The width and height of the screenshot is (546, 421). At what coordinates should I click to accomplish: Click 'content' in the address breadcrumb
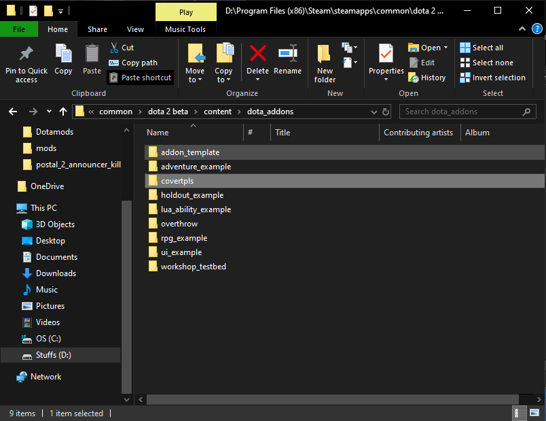click(x=217, y=112)
